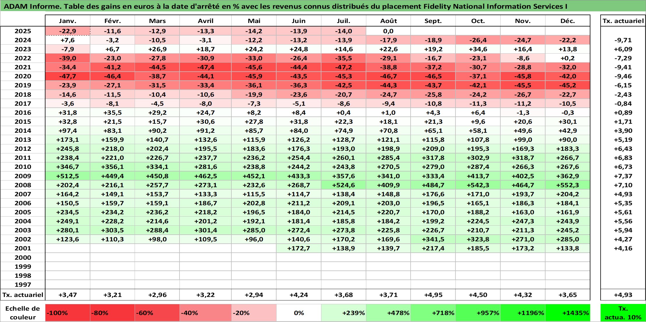Click the -26,4 value in October 2024
Screen dimensions: 646x322
pyautogui.click(x=478, y=40)
